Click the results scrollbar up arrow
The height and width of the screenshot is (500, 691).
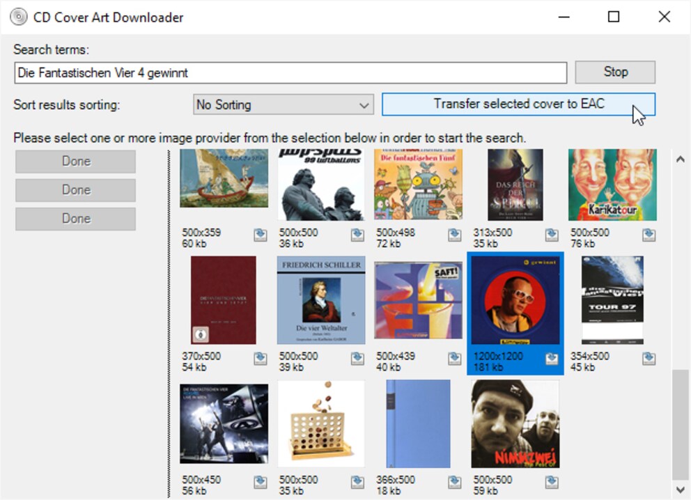[681, 159]
